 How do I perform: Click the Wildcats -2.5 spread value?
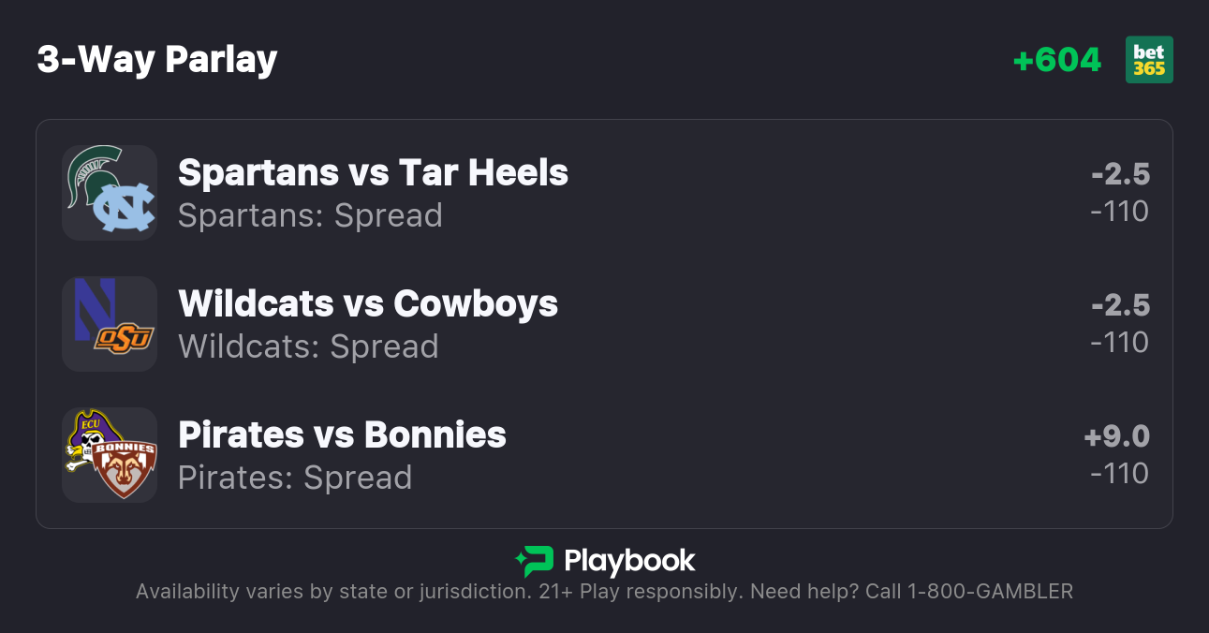pyautogui.click(x=1120, y=305)
